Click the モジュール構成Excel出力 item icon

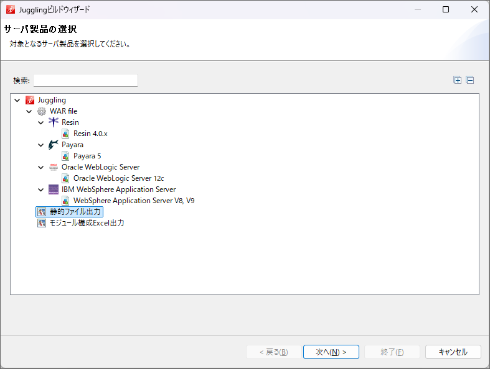pyautogui.click(x=42, y=223)
